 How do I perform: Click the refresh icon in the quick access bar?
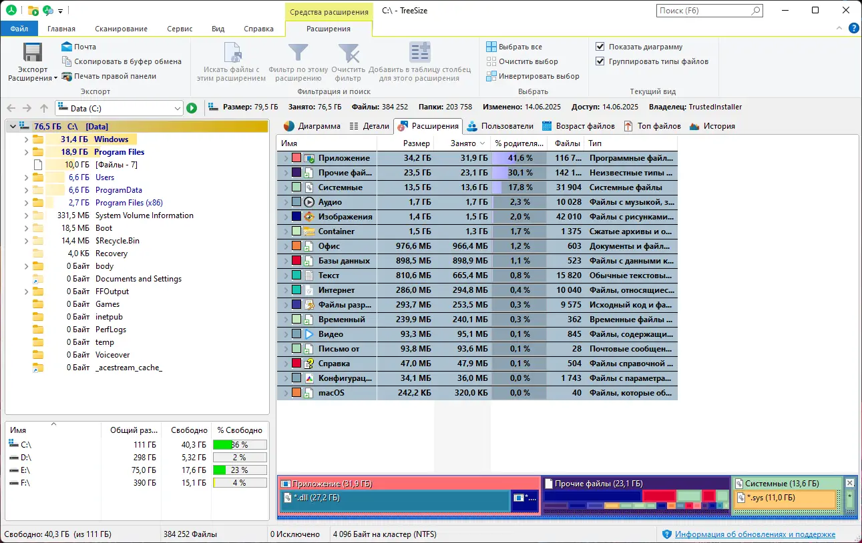(48, 11)
